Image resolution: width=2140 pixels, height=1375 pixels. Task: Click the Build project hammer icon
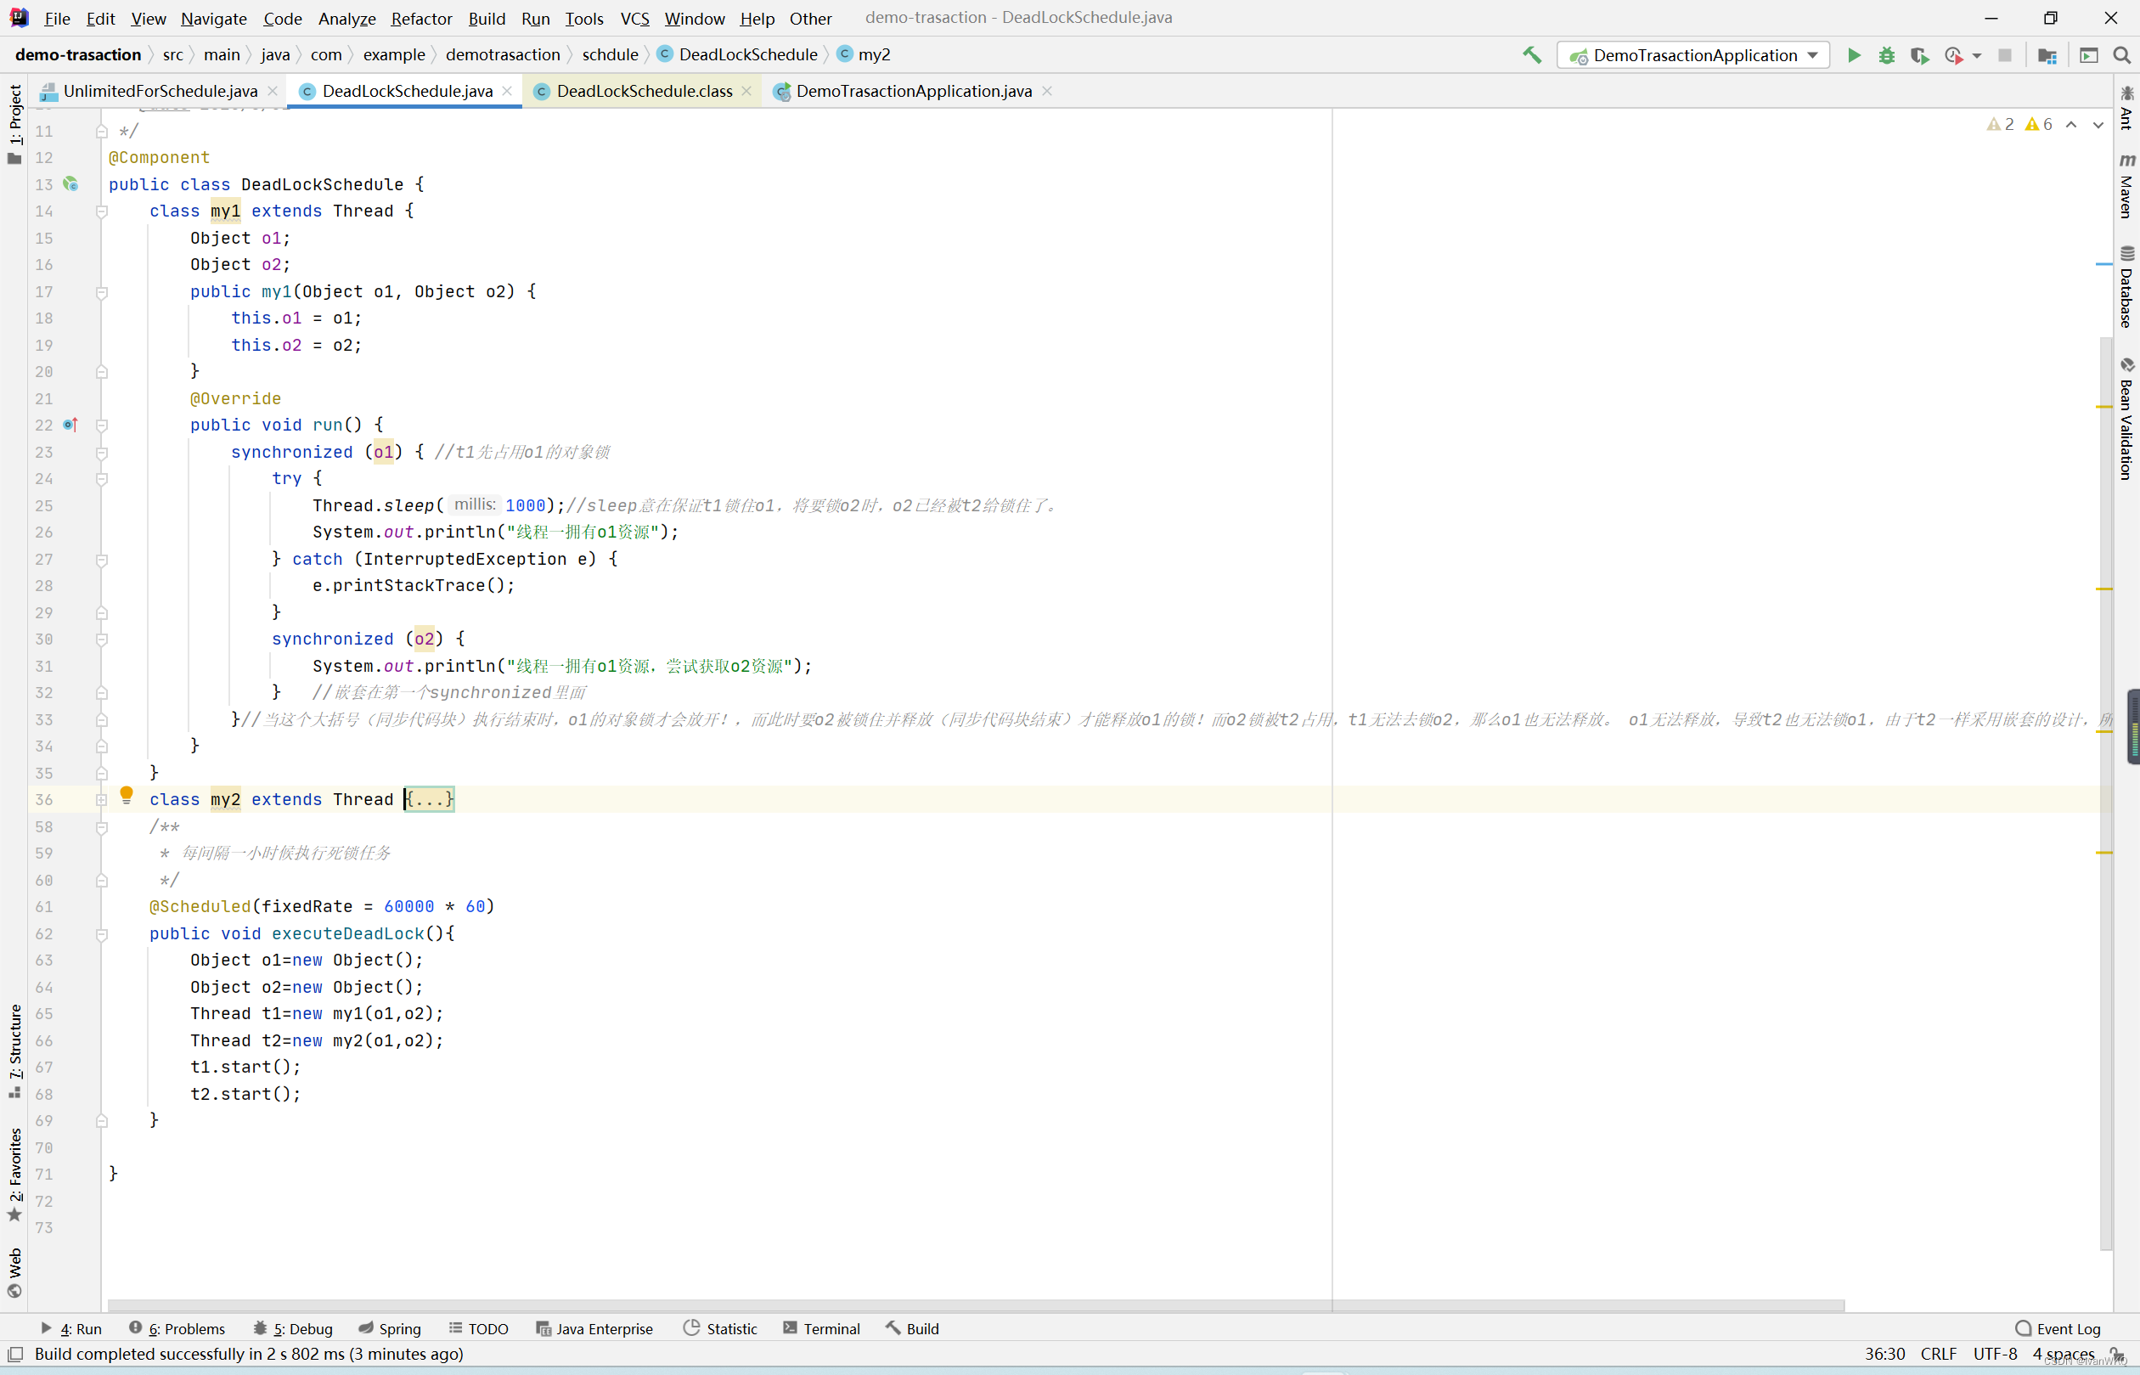(x=1532, y=55)
